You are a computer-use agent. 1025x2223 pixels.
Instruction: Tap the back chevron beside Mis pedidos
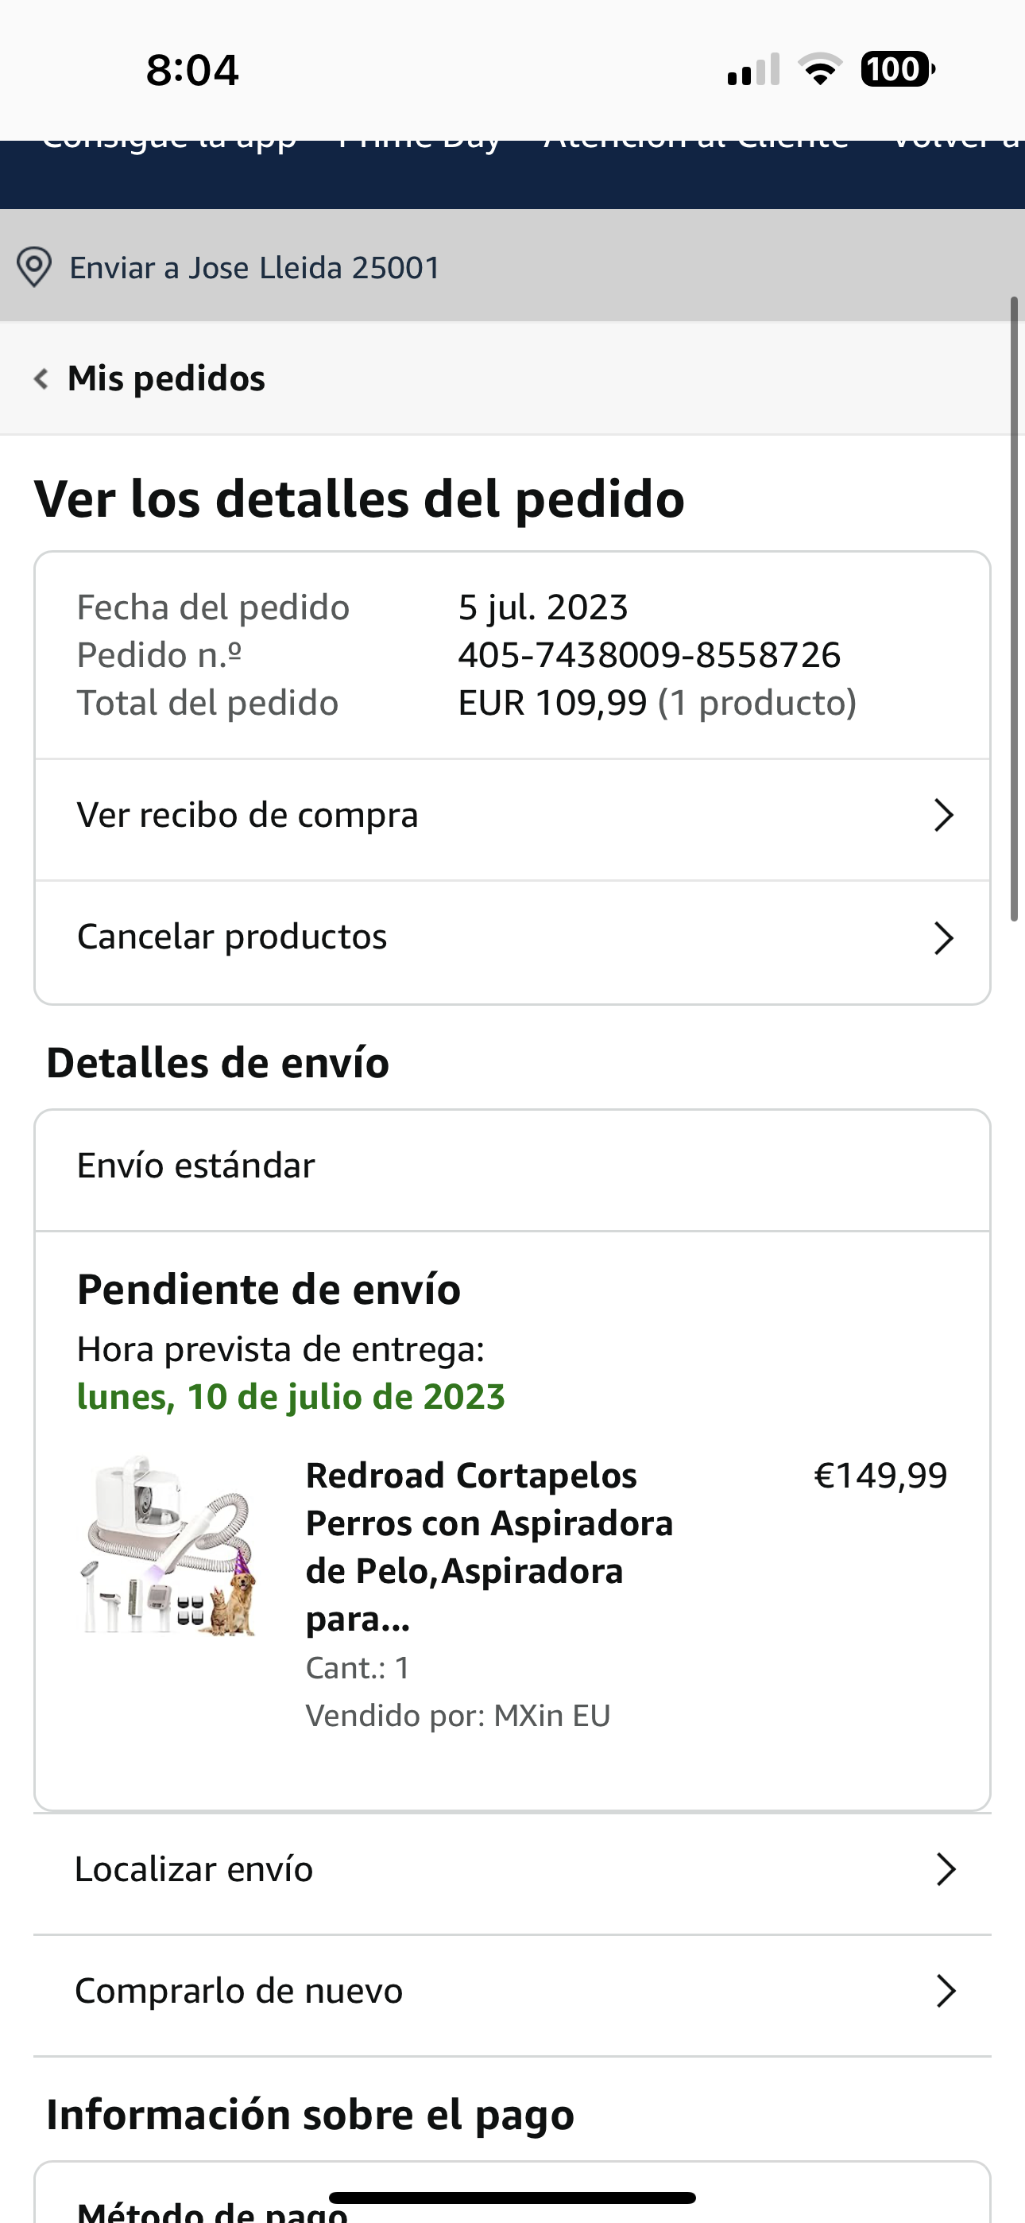[41, 378]
